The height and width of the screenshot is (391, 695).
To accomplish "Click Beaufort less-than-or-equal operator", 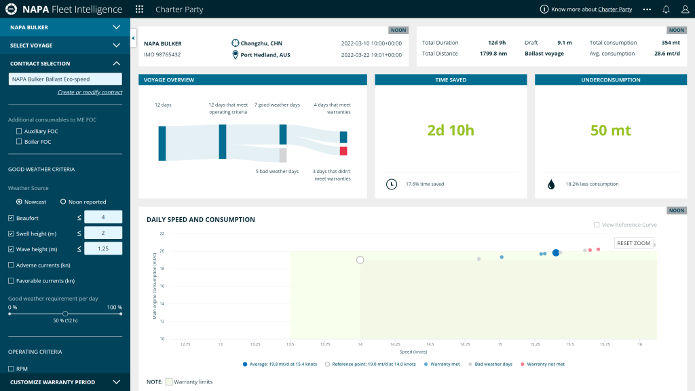I will pyautogui.click(x=79, y=218).
